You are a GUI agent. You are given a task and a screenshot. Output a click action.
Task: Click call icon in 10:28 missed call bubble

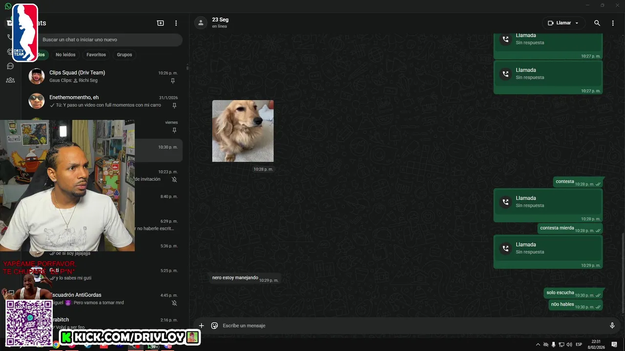[x=505, y=202]
